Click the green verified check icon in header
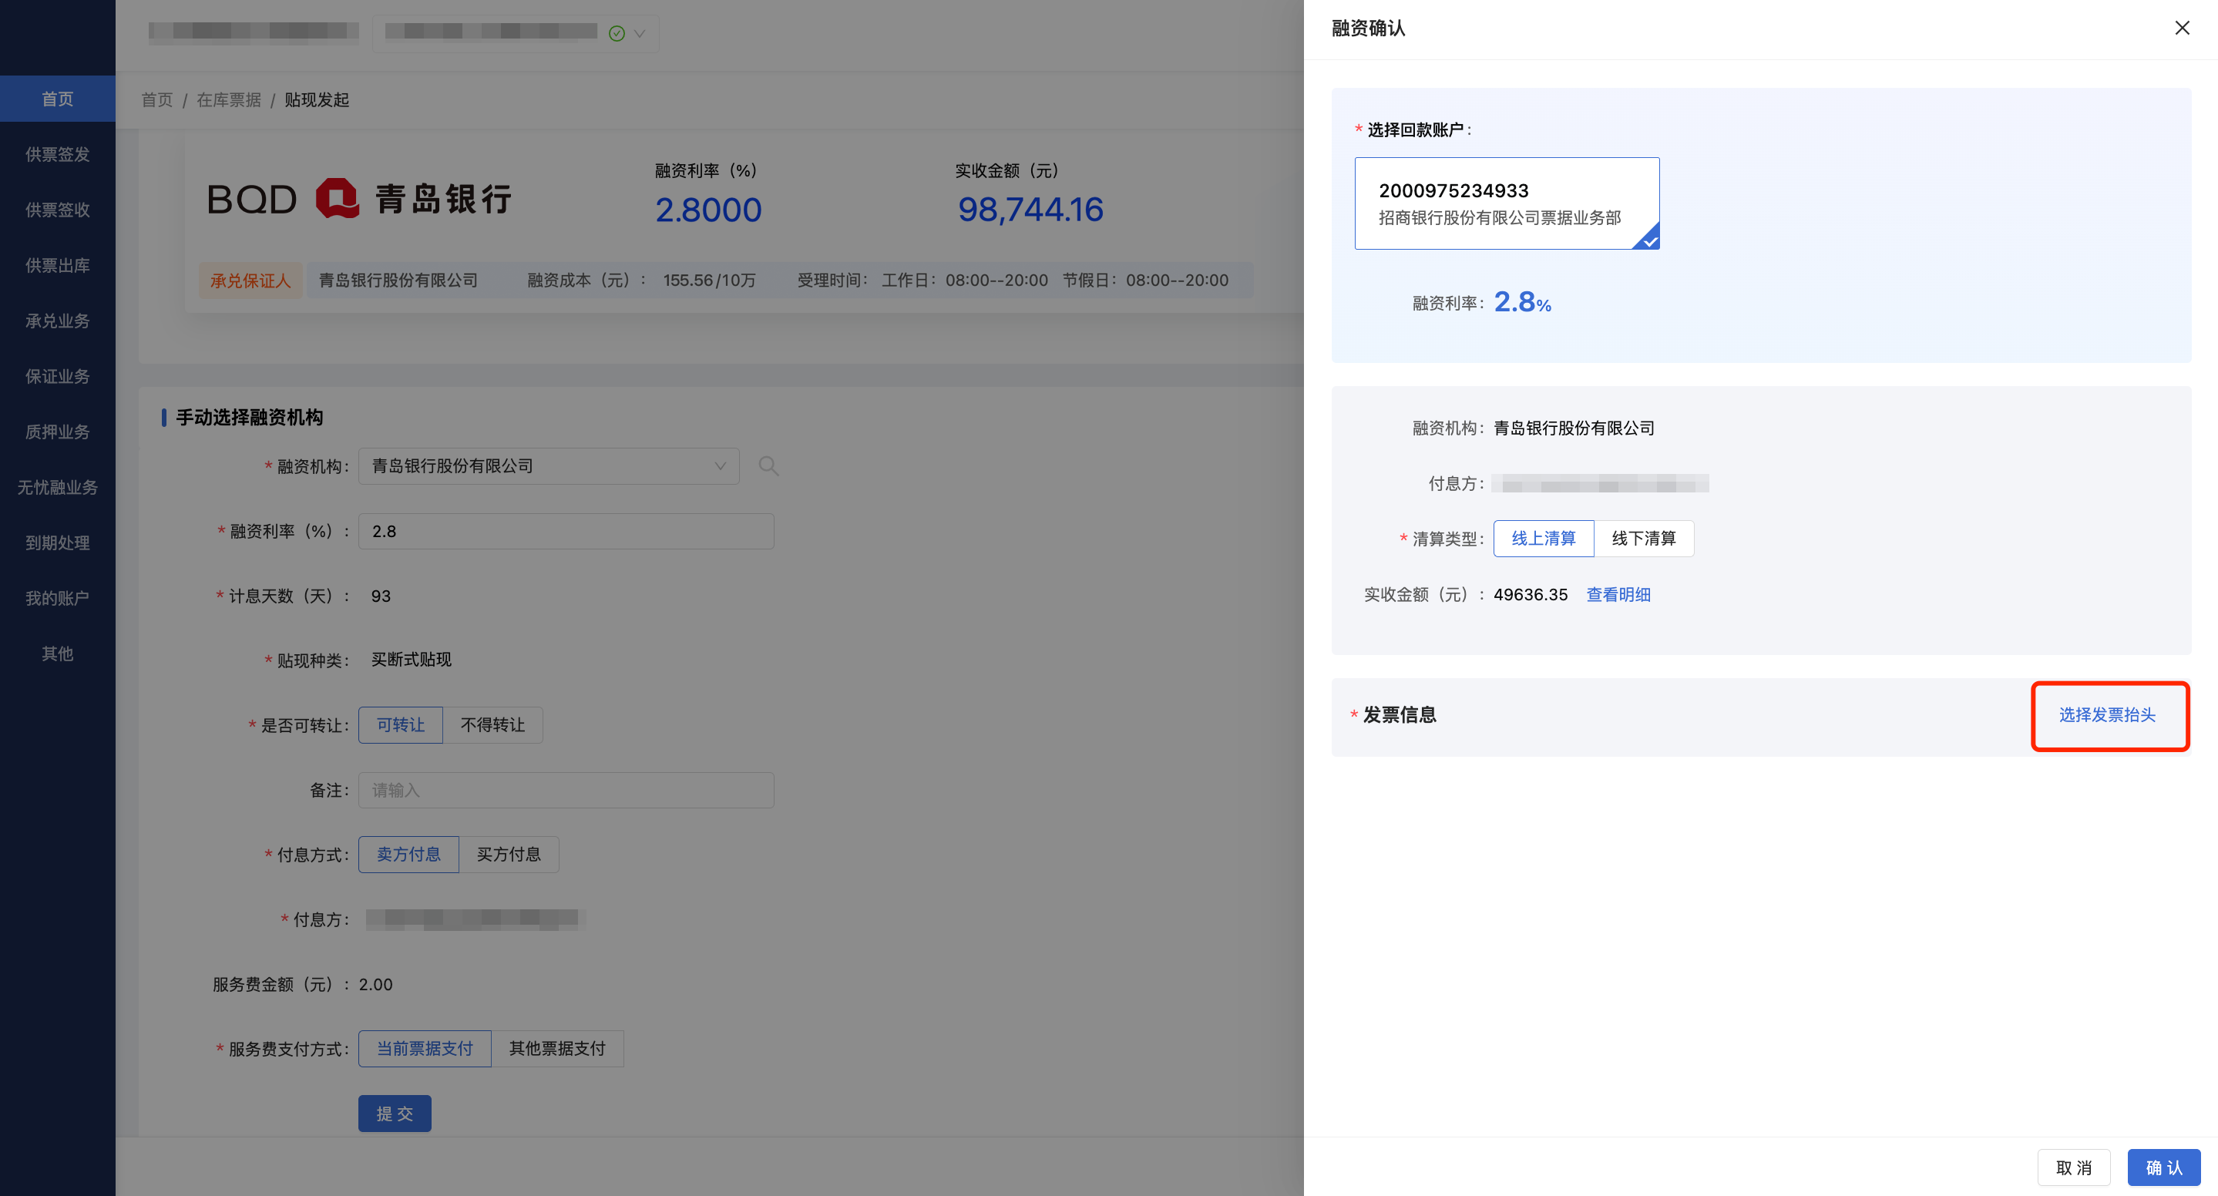The width and height of the screenshot is (2218, 1196). pyautogui.click(x=617, y=34)
